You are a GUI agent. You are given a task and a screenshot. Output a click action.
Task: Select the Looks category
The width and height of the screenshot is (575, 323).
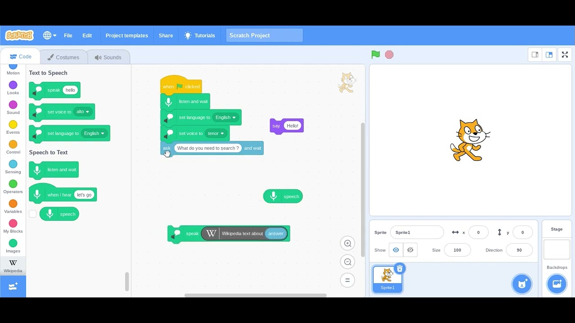(13, 88)
